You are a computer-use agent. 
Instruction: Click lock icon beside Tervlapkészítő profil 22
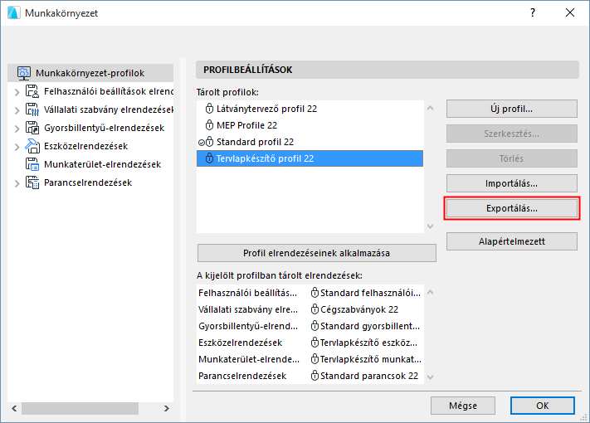[x=210, y=158]
